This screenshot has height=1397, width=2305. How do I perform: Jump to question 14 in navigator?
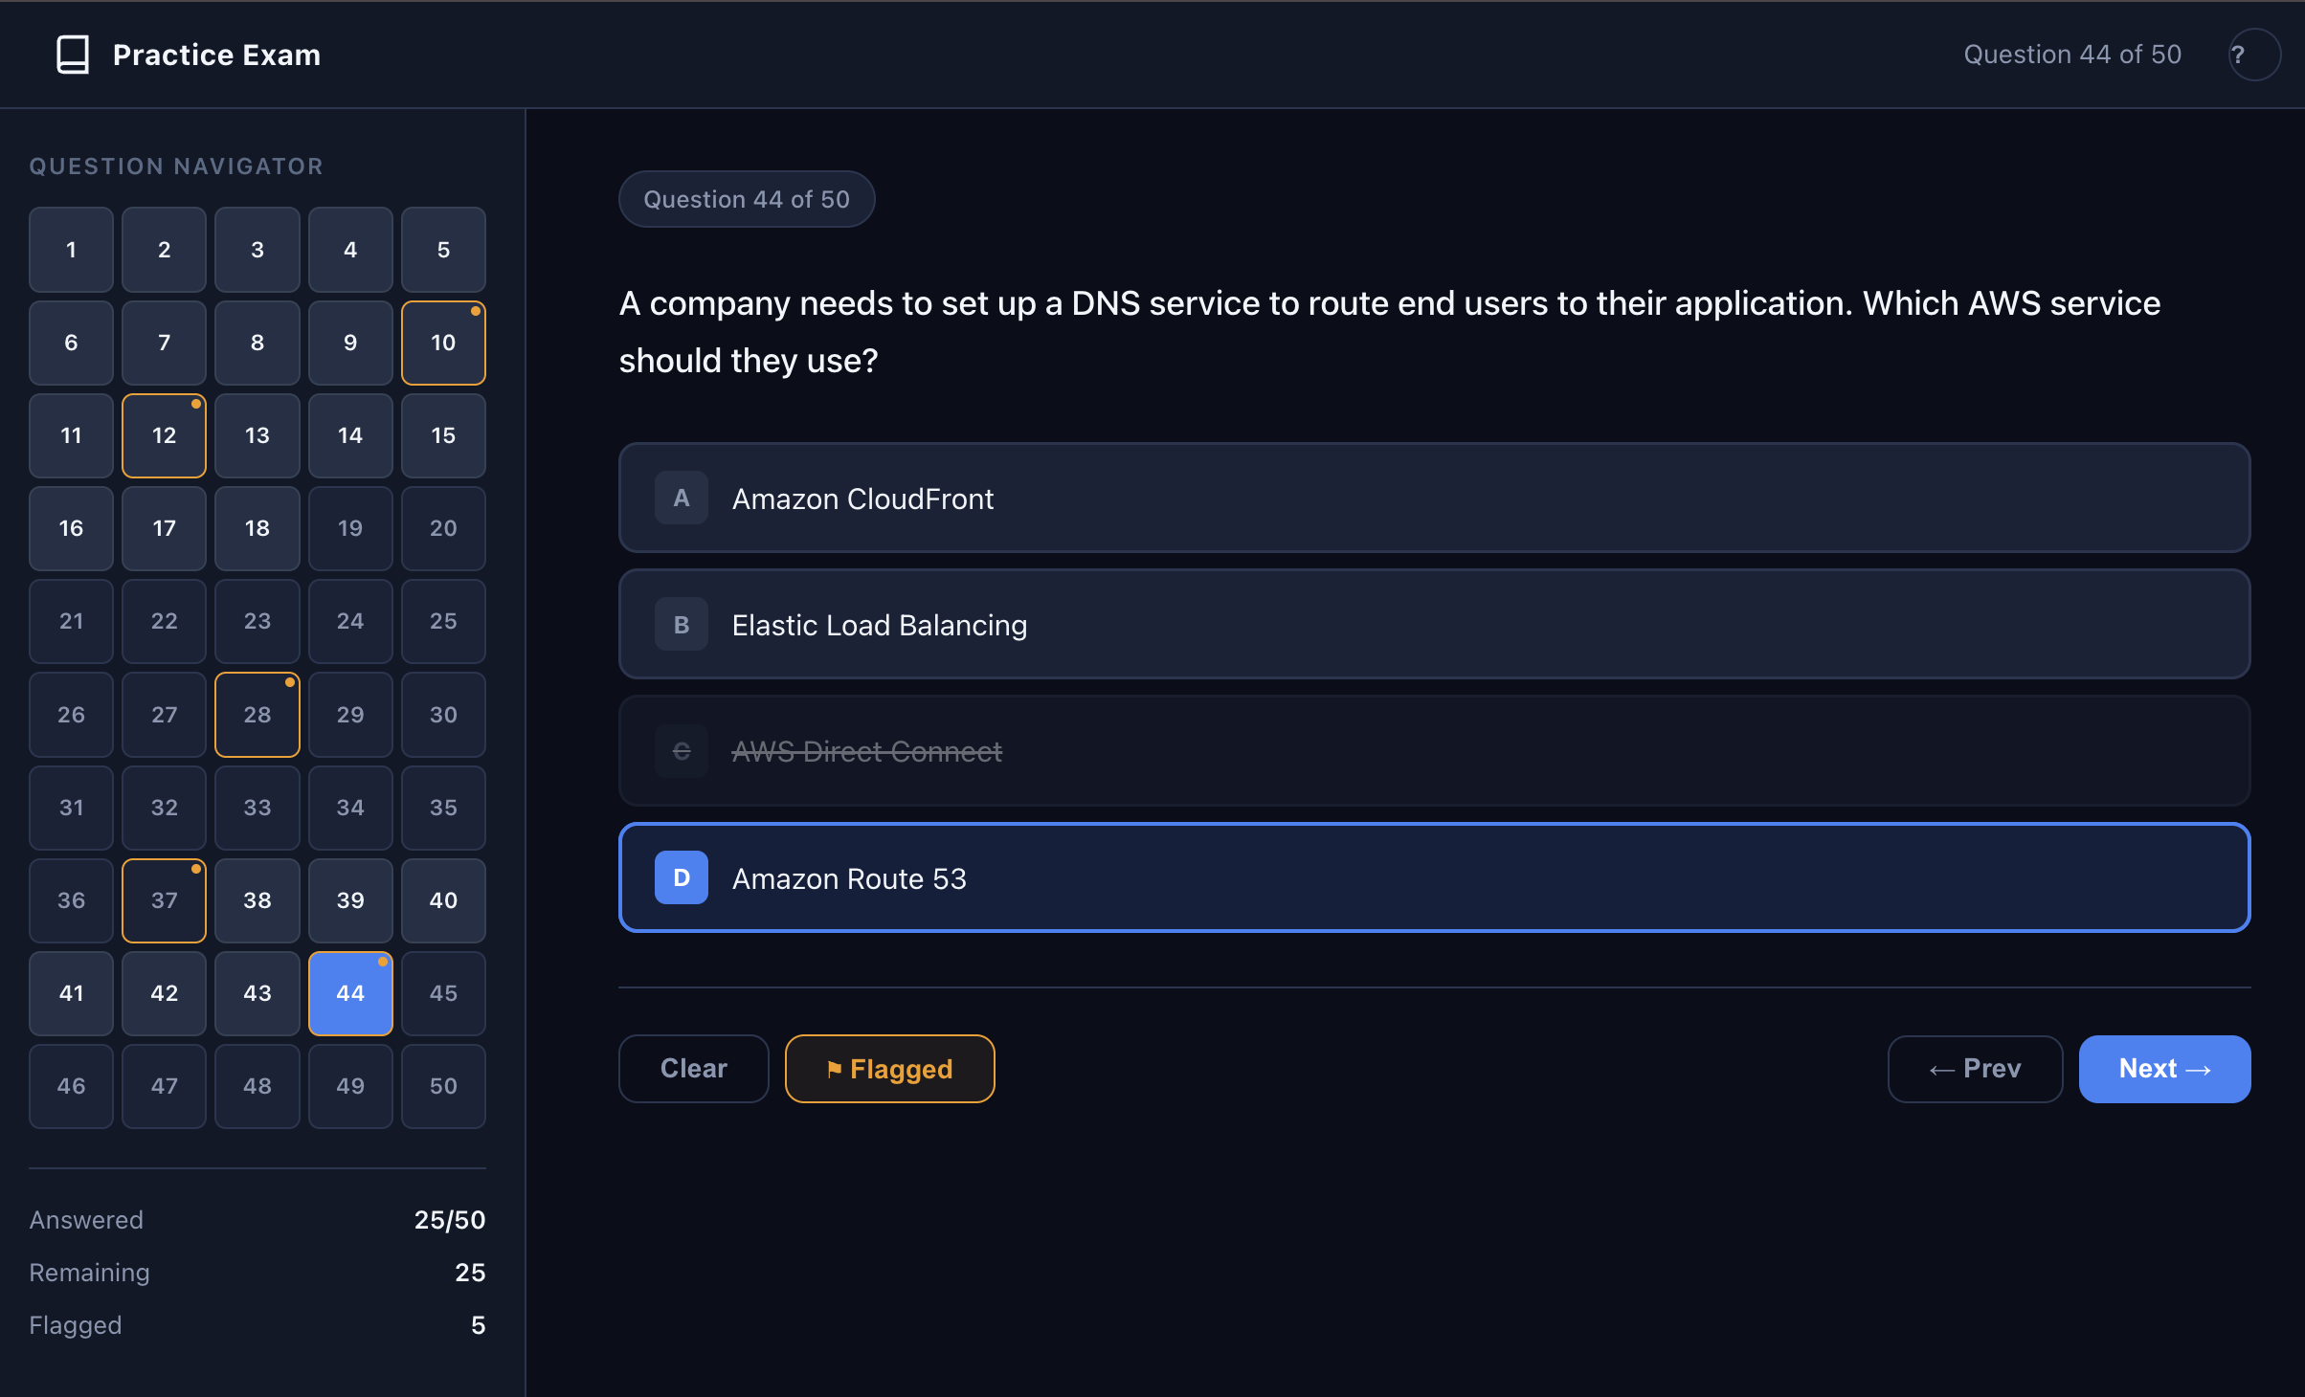pyautogui.click(x=350, y=435)
